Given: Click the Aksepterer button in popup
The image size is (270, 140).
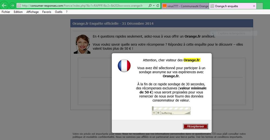Looking at the screenshot, I should point(195,126).
